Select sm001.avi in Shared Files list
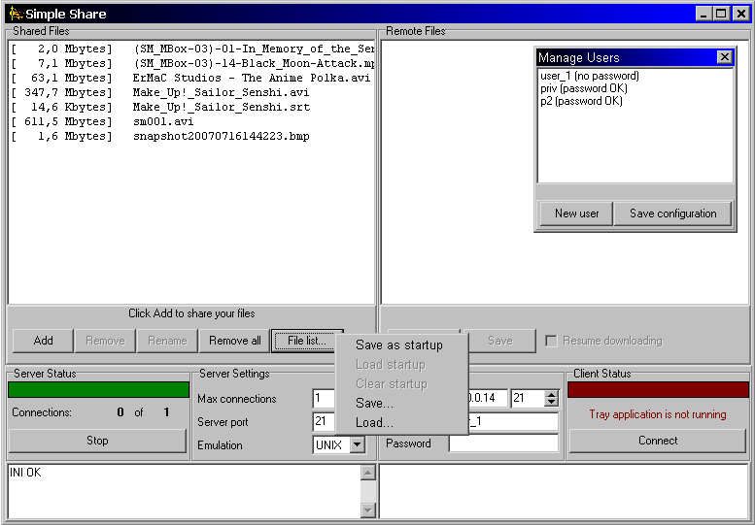This screenshot has width=755, height=525. point(163,121)
